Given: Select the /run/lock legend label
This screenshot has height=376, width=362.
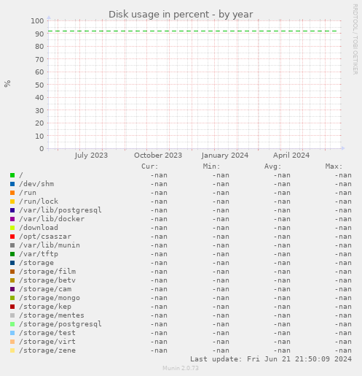Looking at the screenshot, I should tap(39, 202).
